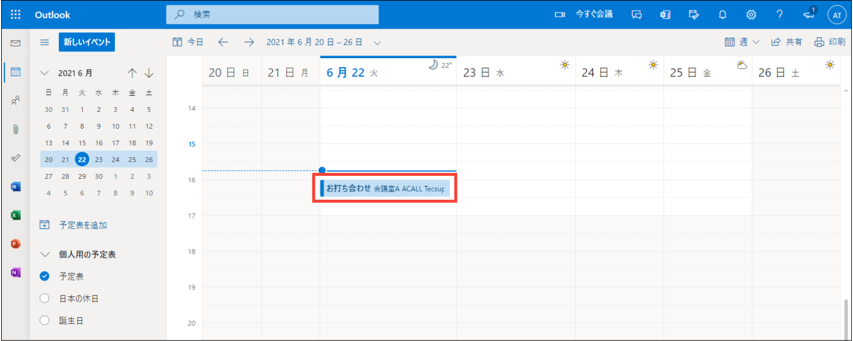Launch PowerPoint from left rail
The height and width of the screenshot is (341, 853).
(x=16, y=243)
